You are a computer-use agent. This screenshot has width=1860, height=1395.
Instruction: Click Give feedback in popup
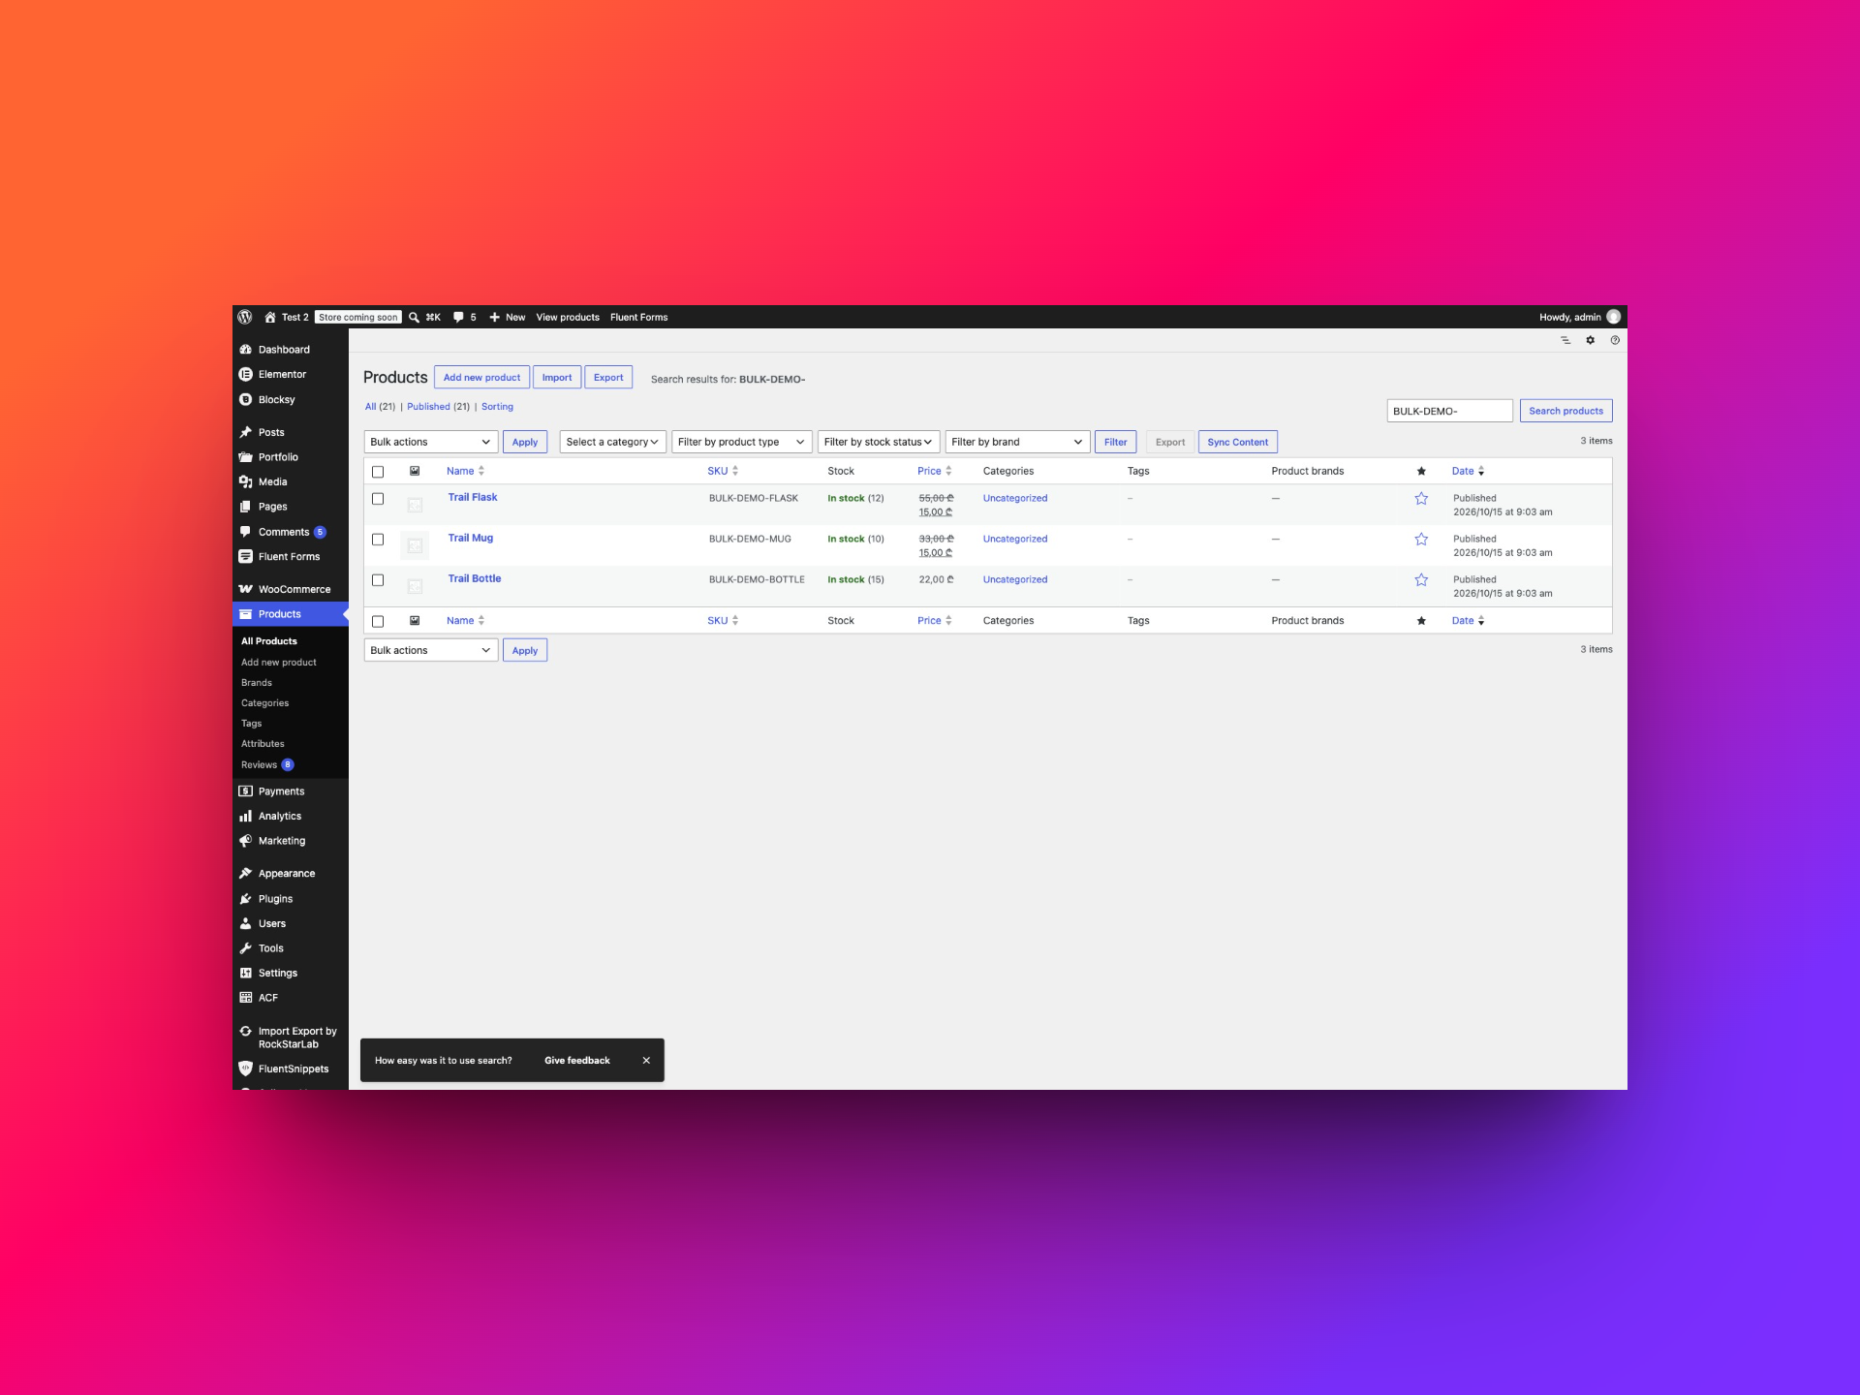[576, 1061]
